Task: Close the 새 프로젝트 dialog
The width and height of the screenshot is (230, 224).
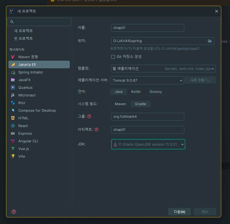Action: pos(217,11)
